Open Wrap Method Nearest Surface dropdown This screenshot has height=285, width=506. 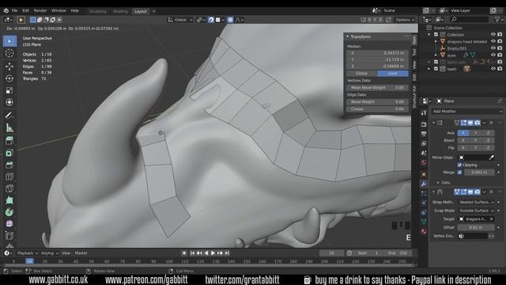coord(476,202)
